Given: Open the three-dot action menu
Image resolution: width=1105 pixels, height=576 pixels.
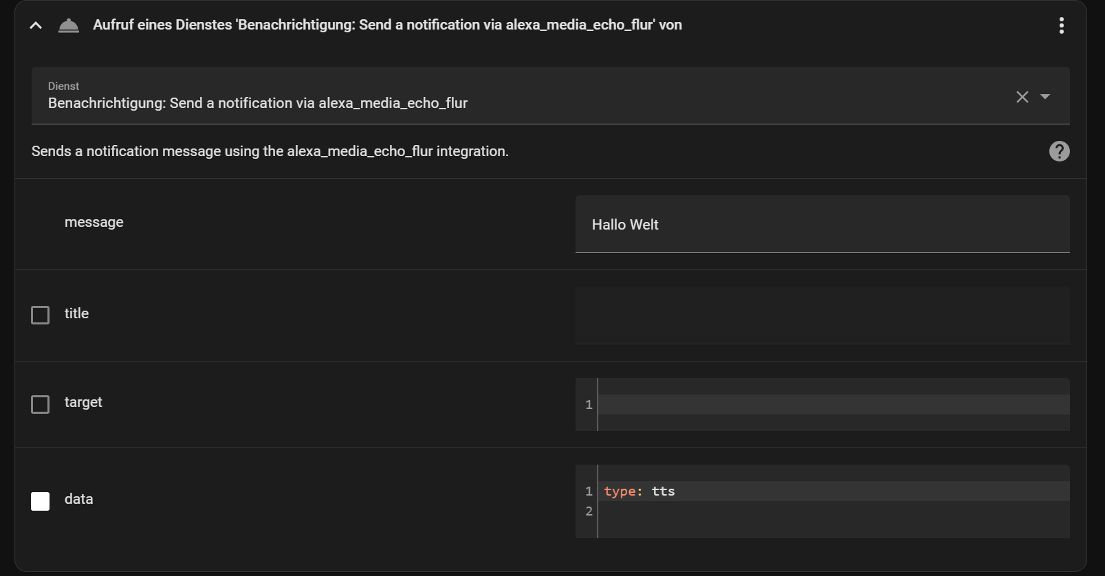Looking at the screenshot, I should (1061, 25).
